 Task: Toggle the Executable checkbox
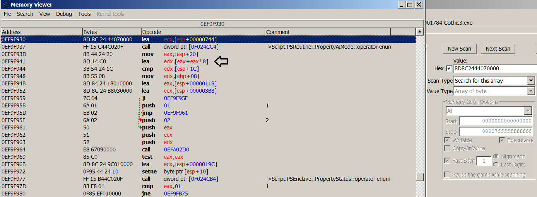(502, 140)
